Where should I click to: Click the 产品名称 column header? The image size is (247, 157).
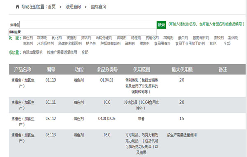23,69
